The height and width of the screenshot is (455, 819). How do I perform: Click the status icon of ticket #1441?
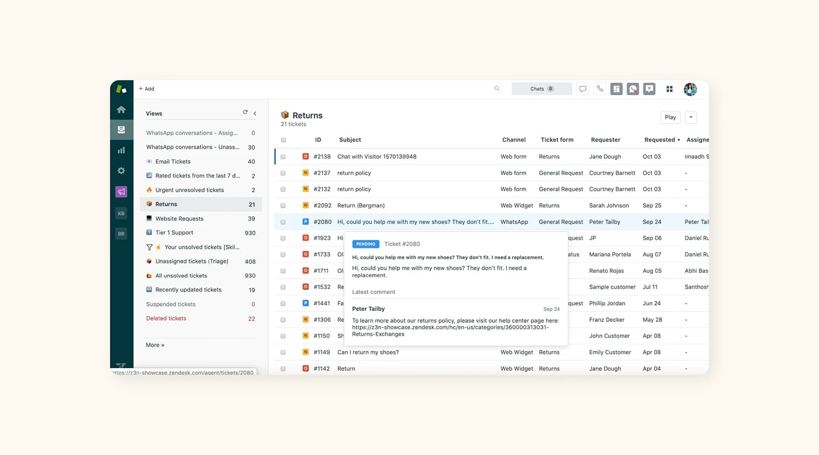(305, 303)
